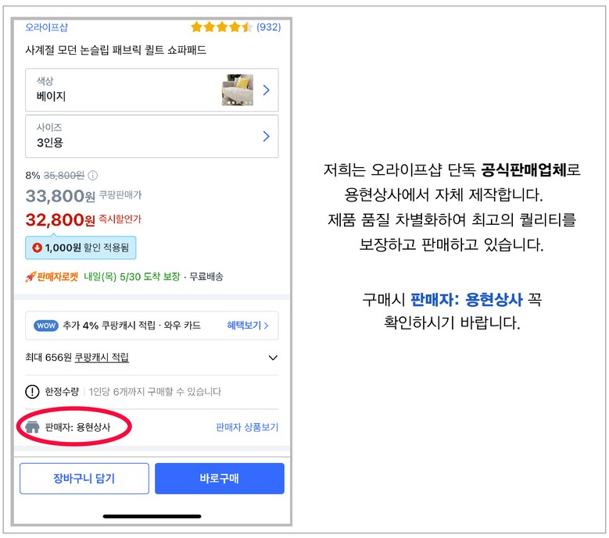This screenshot has height=538, width=609.
Task: Click the exclamation icon next to 한정수량
Action: pyautogui.click(x=32, y=392)
